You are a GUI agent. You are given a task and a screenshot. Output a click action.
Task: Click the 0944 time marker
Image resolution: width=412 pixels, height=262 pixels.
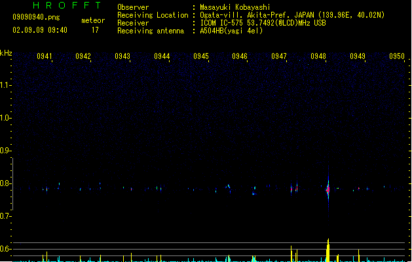tap(162, 56)
